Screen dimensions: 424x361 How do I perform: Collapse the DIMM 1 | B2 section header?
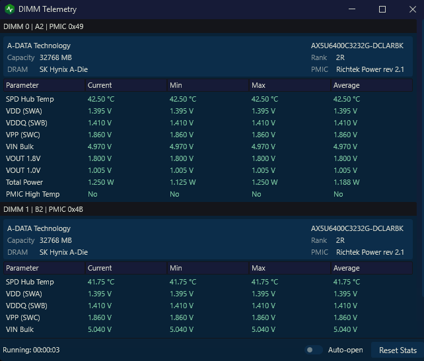point(208,209)
